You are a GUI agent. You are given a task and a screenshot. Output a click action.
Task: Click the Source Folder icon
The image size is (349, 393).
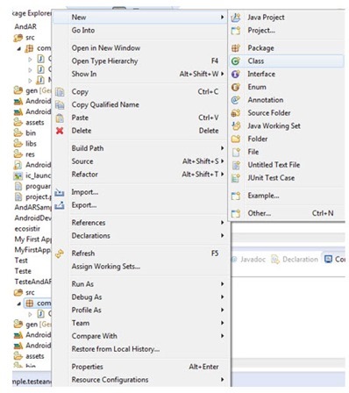(x=236, y=113)
